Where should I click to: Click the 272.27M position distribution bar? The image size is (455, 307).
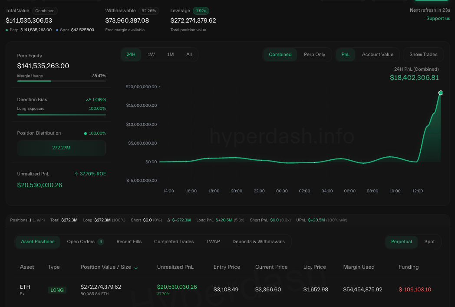(61, 148)
